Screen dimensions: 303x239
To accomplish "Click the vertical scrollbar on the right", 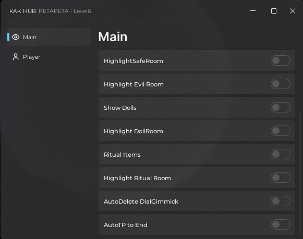I will 299,173.
